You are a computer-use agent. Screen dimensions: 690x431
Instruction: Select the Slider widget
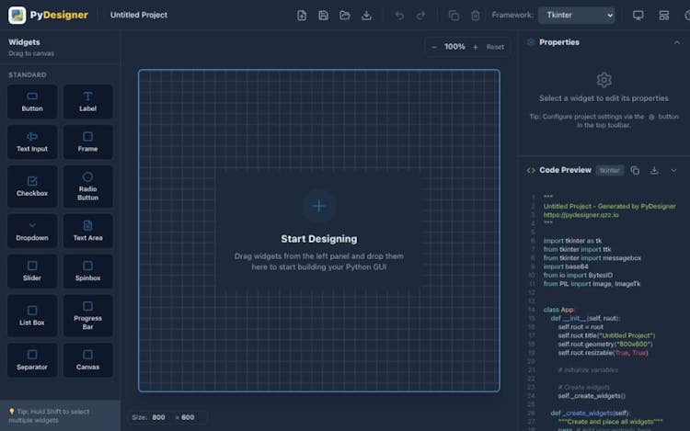pyautogui.click(x=32, y=271)
